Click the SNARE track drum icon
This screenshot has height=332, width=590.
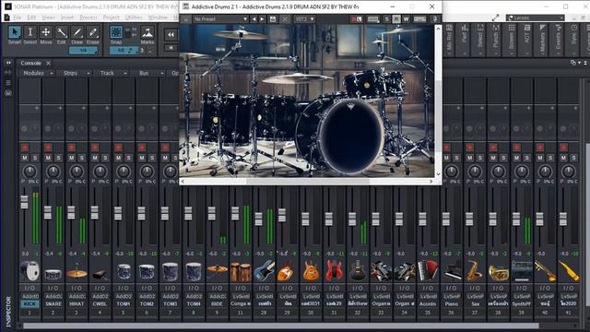click(x=53, y=274)
